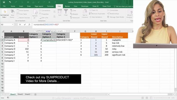Image resolution: width=177 pixels, height=100 pixels.
Task: Click score cell containing 102
Action: [x=24, y=49]
